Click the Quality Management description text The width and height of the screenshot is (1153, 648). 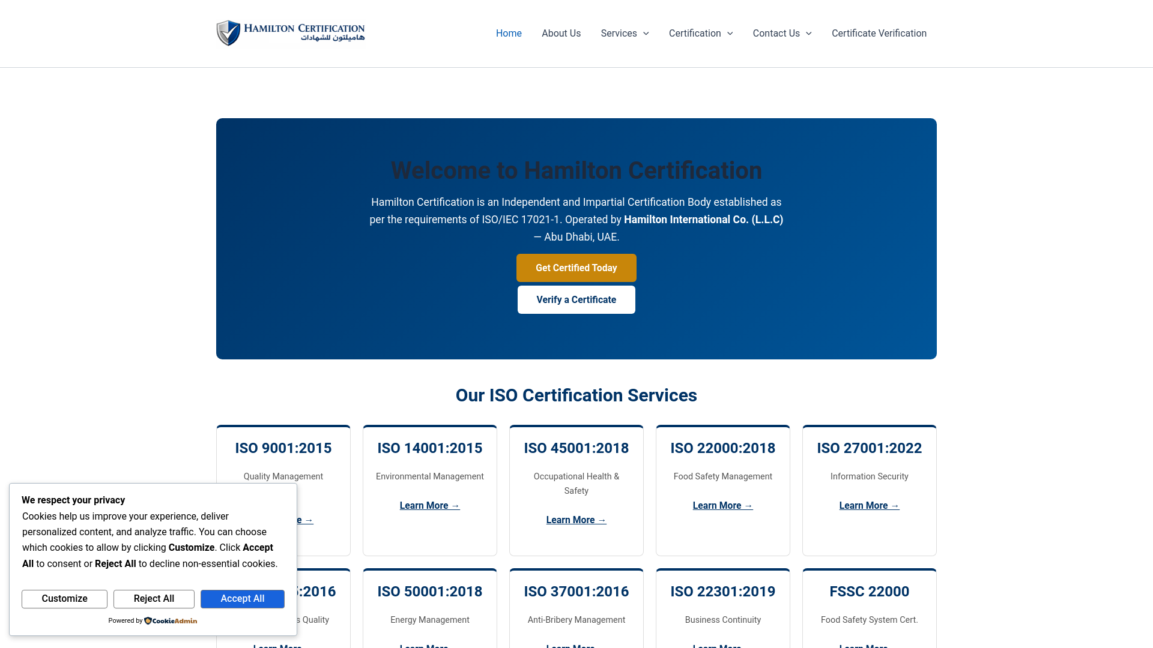[x=283, y=476]
